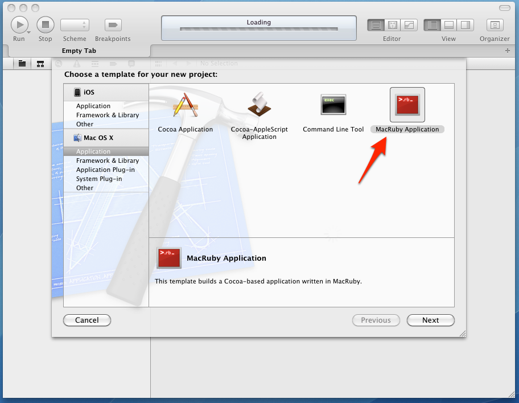
Task: Show the Project navigator folder icon
Action: point(22,64)
